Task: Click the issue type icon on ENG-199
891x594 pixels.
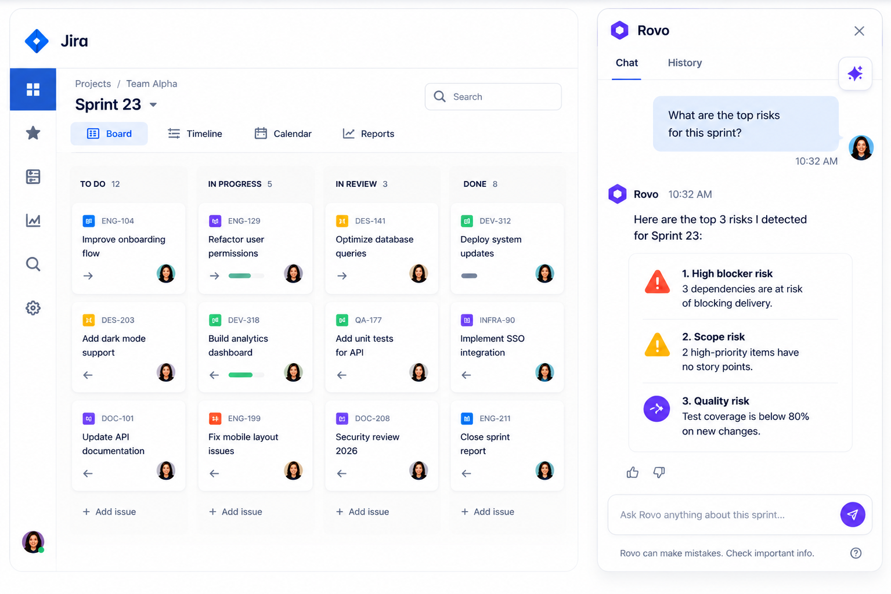Action: [x=215, y=418]
